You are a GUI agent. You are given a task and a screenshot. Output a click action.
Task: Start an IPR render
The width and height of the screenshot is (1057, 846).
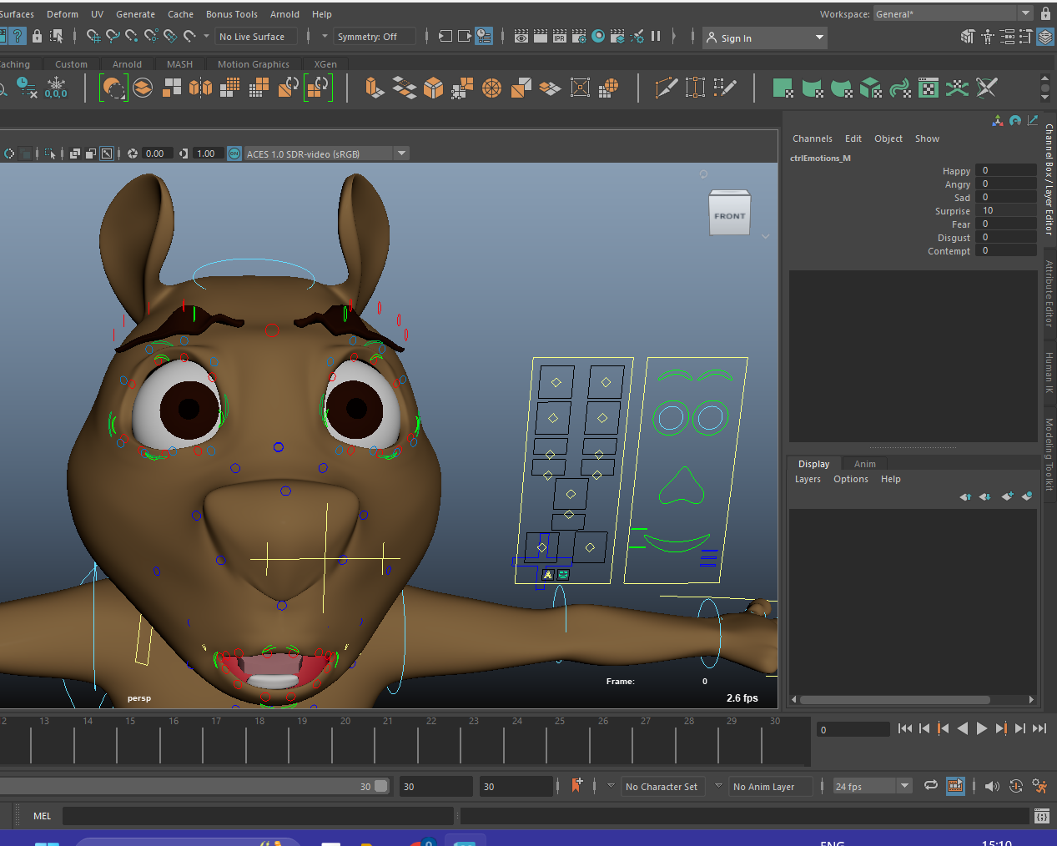[x=559, y=36]
